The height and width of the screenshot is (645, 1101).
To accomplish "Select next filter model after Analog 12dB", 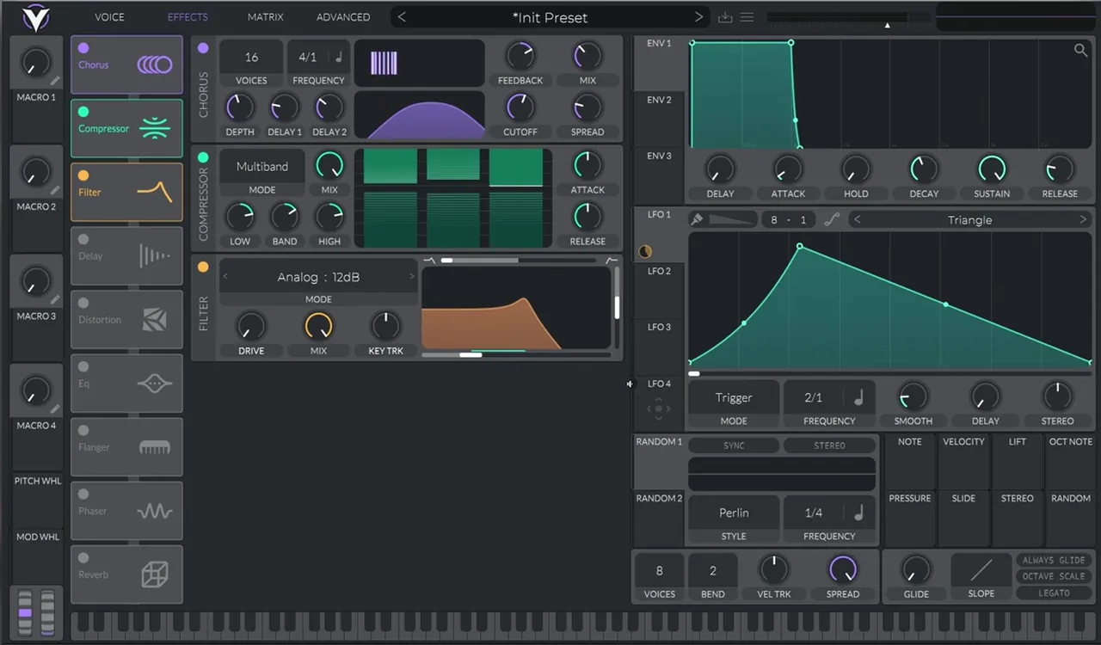I will coord(412,277).
